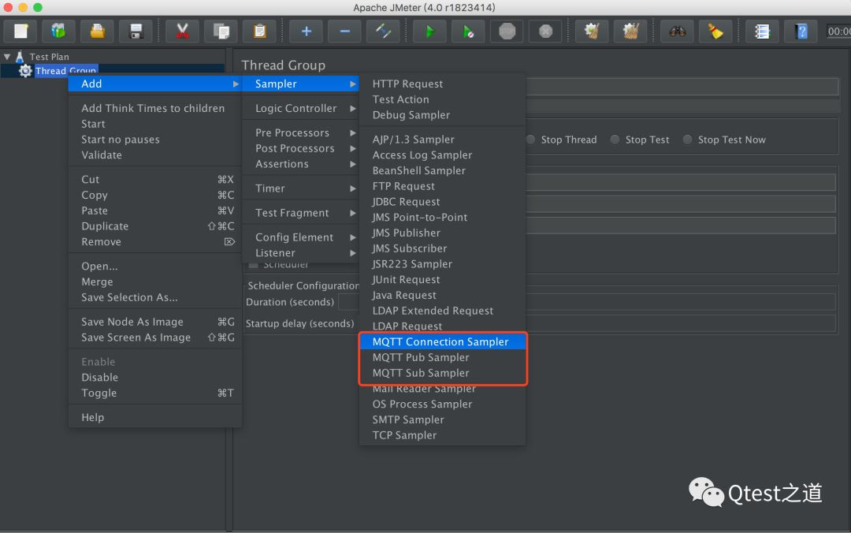The height and width of the screenshot is (533, 851).
Task: Click the Test Plan flask icon
Action: click(x=20, y=57)
